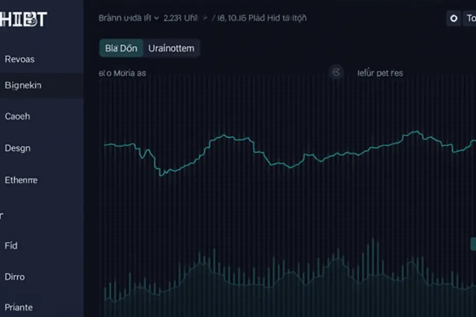
Task: Click the HIBT logo
Action: tap(24, 19)
